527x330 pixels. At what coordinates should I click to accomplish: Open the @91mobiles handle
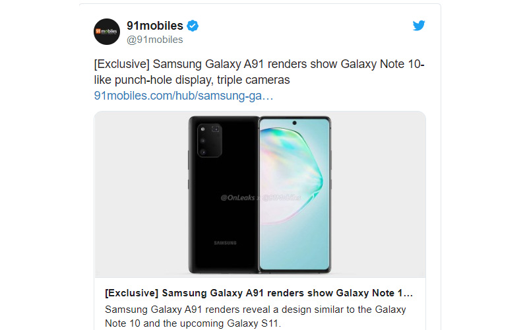click(154, 40)
